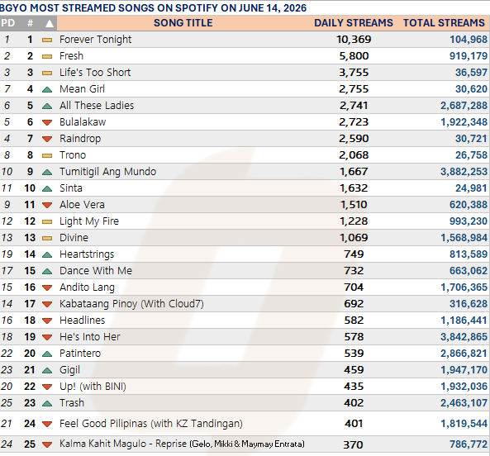Click the up arrow beside Sinta
Screen dimensions: 490x456
[47, 188]
